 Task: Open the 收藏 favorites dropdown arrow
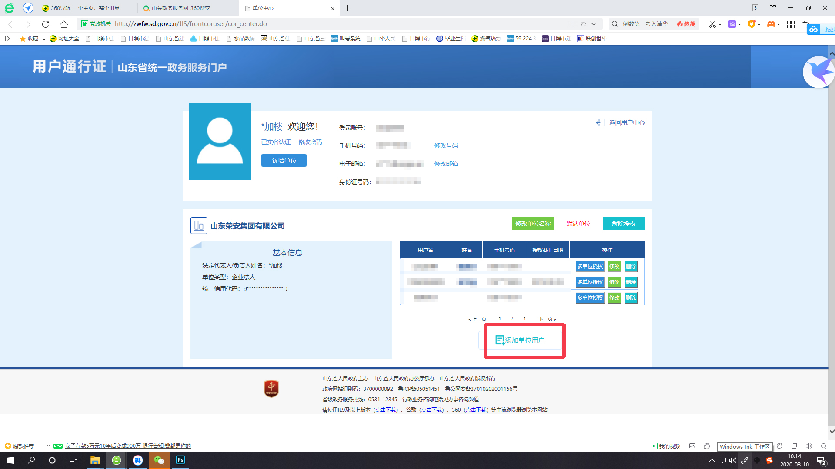[x=43, y=38]
